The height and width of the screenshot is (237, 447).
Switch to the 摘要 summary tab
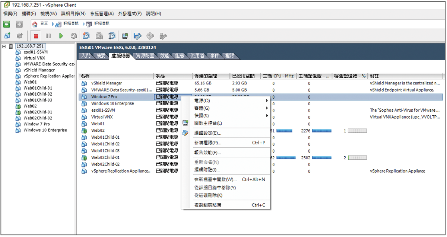tap(101, 56)
